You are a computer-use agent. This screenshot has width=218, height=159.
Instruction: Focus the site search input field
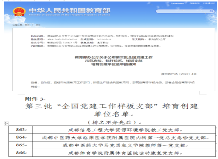point(185,11)
